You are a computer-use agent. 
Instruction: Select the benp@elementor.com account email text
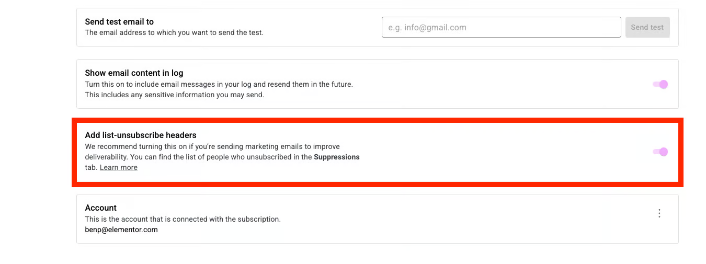coord(121,229)
